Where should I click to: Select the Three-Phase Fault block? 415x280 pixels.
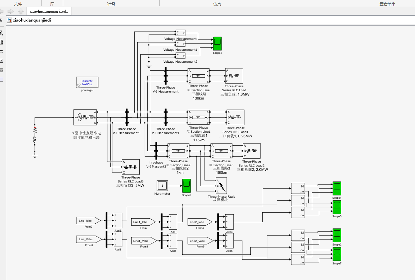221,186
